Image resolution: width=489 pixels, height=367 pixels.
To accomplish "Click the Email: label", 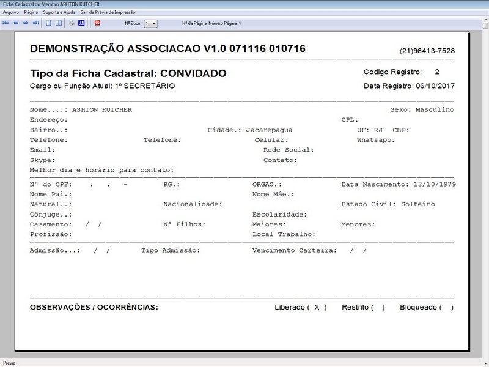I will point(42,150).
